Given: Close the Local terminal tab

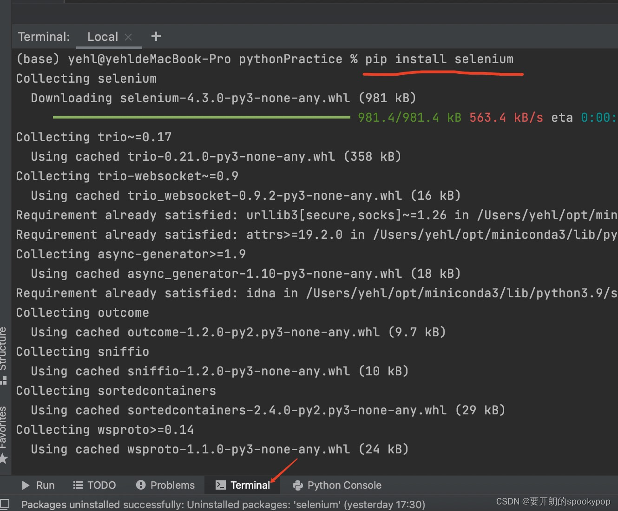Looking at the screenshot, I should [x=128, y=37].
